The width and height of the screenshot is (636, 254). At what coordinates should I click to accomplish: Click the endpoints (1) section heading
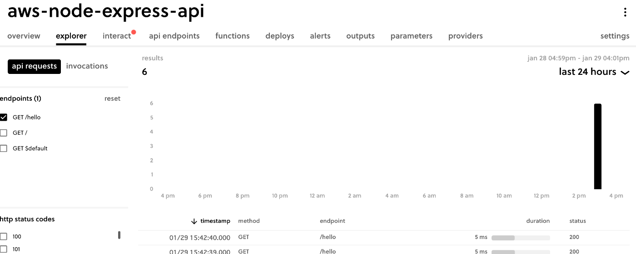pyautogui.click(x=20, y=98)
